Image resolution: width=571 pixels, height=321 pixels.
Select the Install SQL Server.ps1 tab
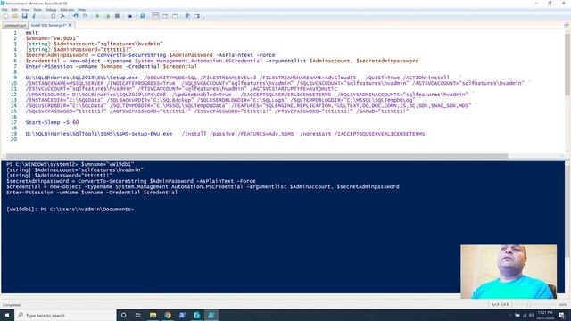click(x=48, y=25)
